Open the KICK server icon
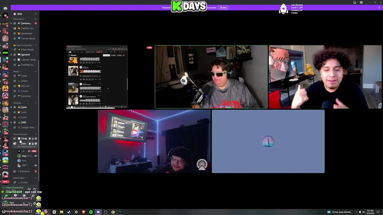 pyautogui.click(x=5, y=53)
